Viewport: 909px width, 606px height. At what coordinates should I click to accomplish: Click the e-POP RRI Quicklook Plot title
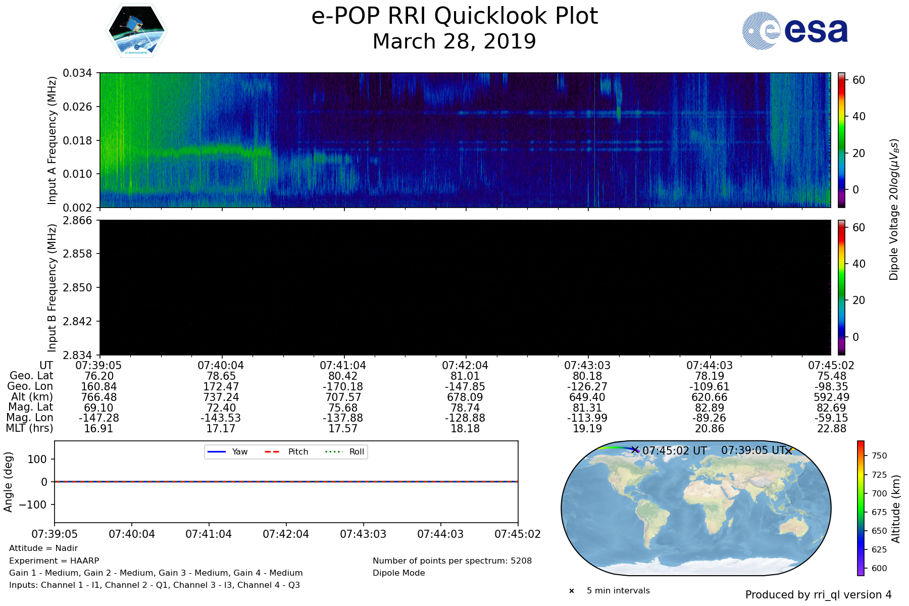click(x=454, y=16)
